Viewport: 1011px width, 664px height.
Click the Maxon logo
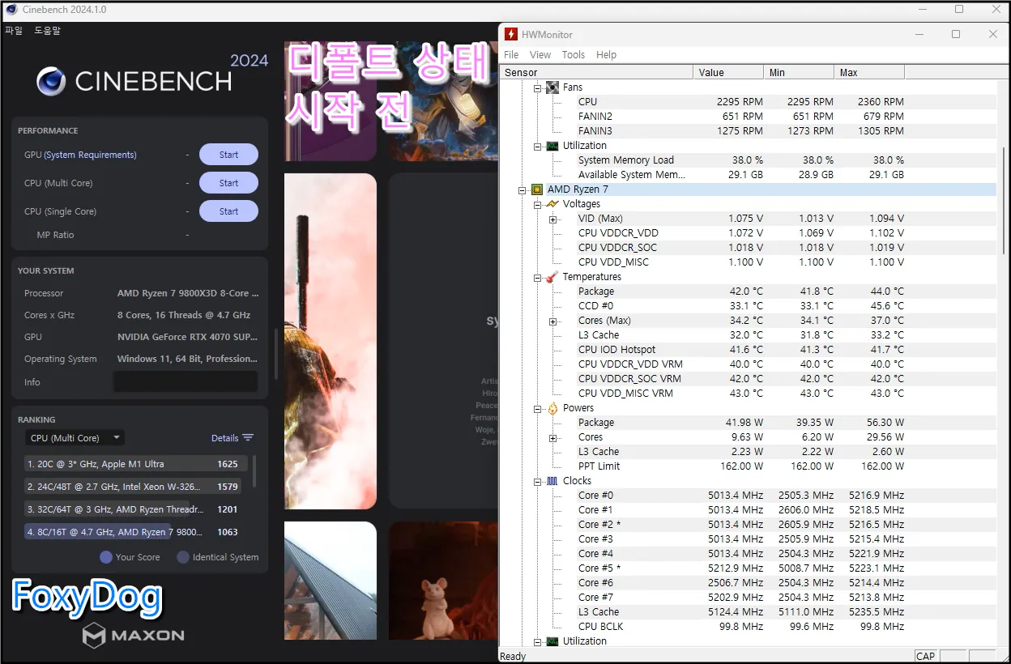tap(133, 636)
